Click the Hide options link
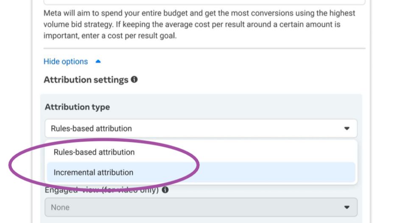Viewport: 397px width, 223px height. click(66, 61)
